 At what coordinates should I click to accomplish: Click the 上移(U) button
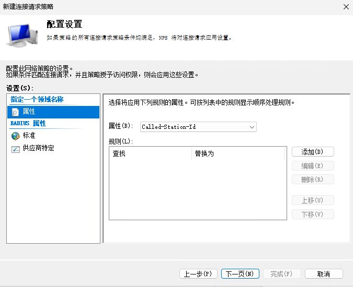point(313,200)
